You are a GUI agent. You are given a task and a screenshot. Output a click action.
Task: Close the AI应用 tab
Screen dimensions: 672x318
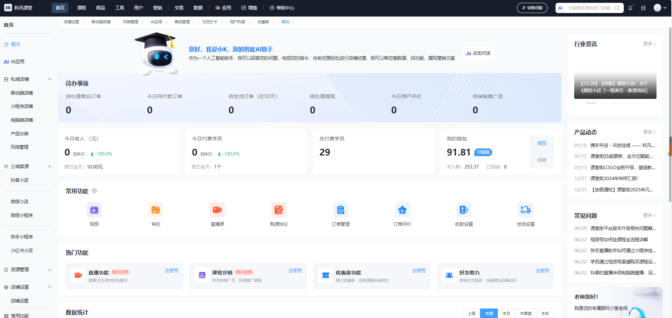click(x=166, y=22)
